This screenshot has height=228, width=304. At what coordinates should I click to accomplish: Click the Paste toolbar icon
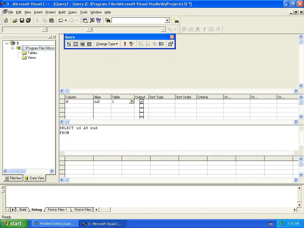pos(51,20)
